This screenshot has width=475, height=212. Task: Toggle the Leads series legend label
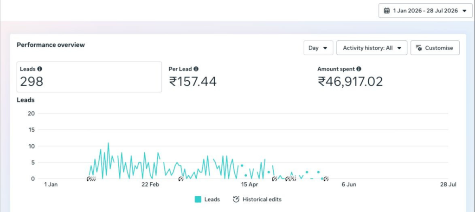[212, 199]
